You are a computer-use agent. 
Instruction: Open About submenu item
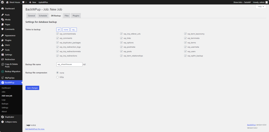click(x=4, y=112)
